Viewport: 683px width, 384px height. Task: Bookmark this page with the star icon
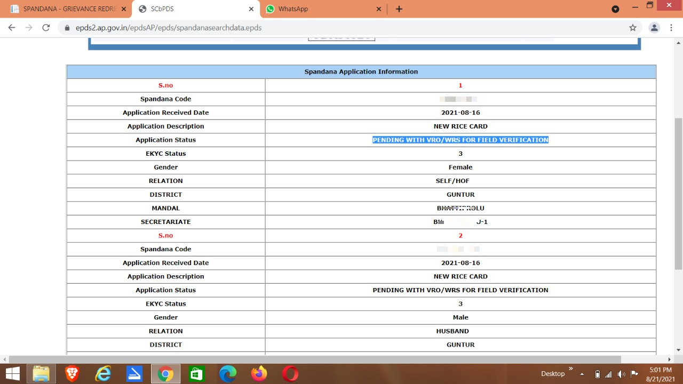(x=633, y=28)
